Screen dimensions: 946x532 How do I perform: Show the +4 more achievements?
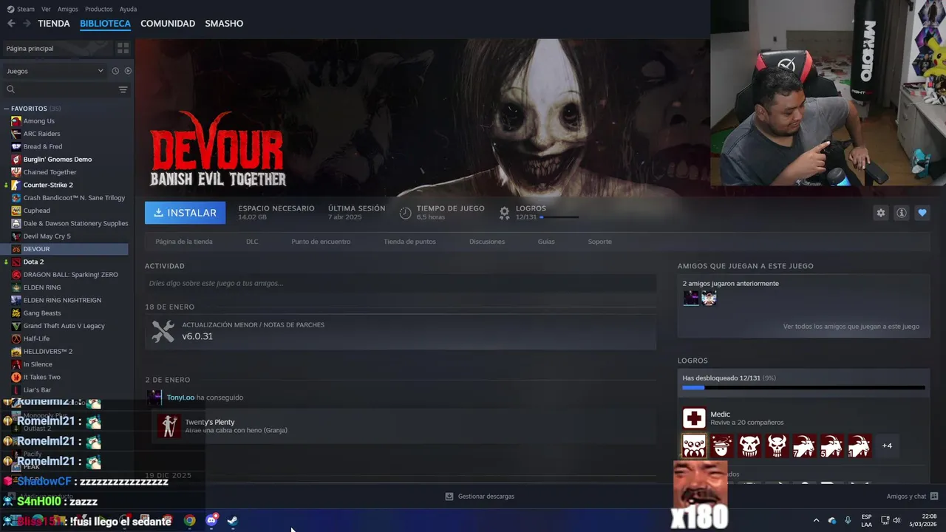(887, 446)
